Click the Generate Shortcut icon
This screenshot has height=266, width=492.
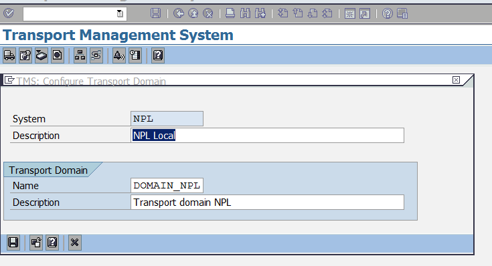(x=365, y=13)
